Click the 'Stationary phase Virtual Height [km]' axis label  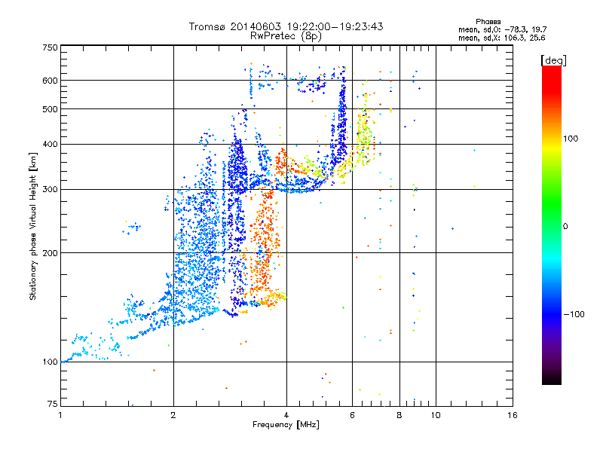click(33, 226)
